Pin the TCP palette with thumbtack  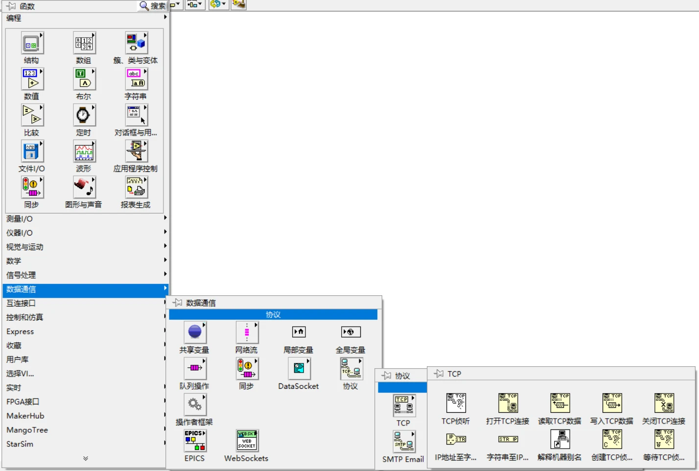tap(439, 374)
